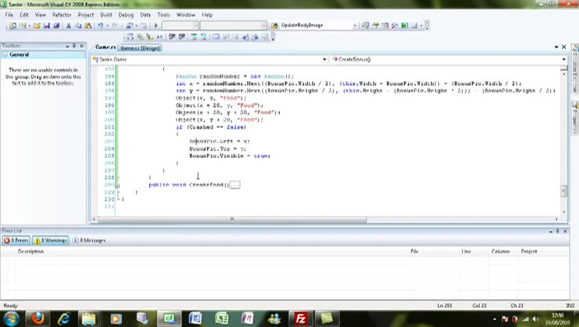Open the Window menu

tap(186, 15)
